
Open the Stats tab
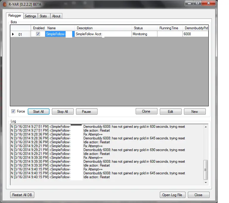(43, 16)
